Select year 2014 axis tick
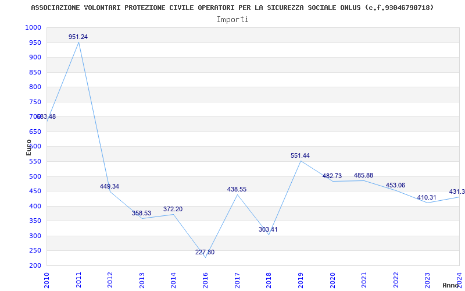This screenshot has height=291, width=465. 173,280
